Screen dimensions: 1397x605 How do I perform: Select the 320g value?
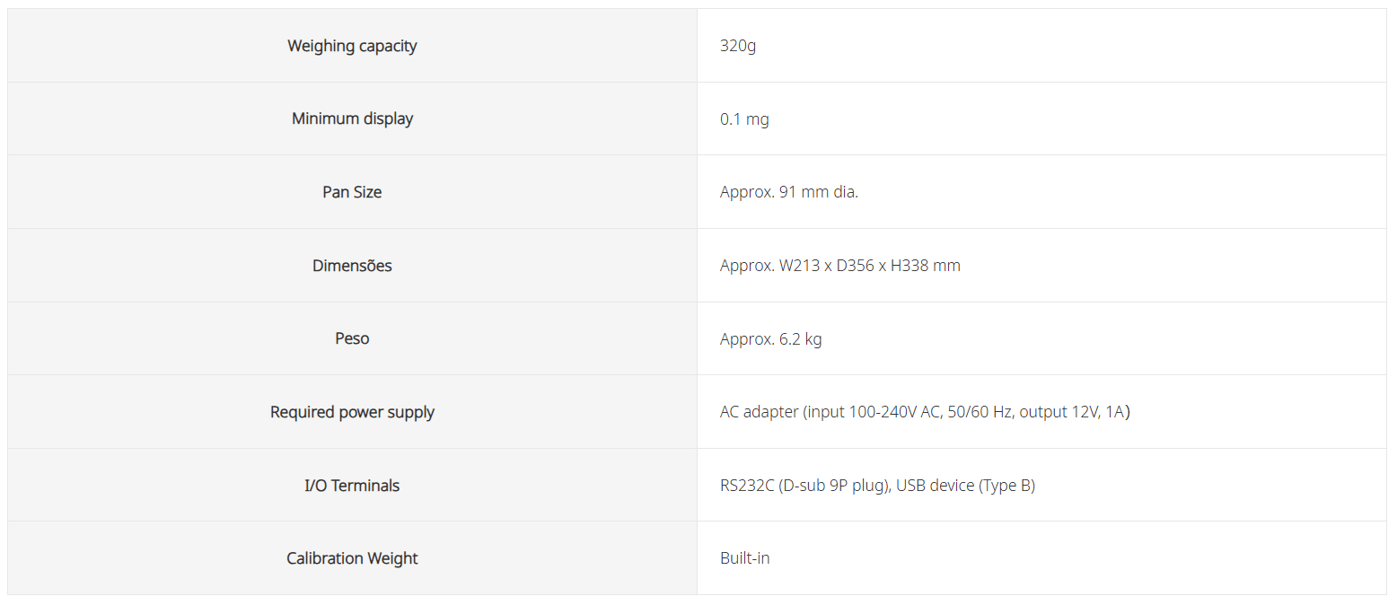[x=737, y=46]
